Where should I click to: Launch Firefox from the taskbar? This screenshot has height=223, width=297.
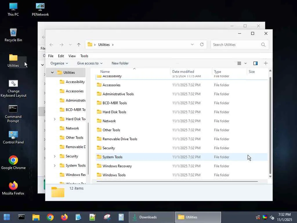64,217
